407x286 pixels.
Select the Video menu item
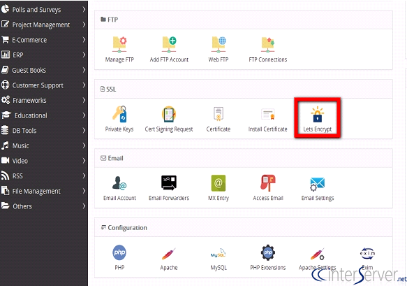(43, 160)
